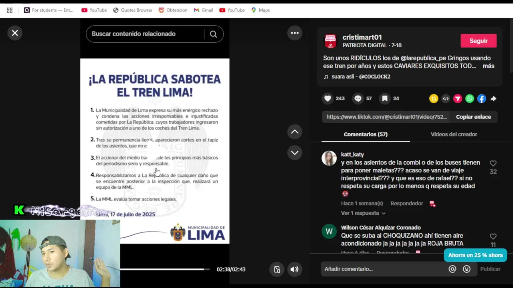Click 'Copiar enlace' button
The height and width of the screenshot is (288, 513).
(x=473, y=117)
